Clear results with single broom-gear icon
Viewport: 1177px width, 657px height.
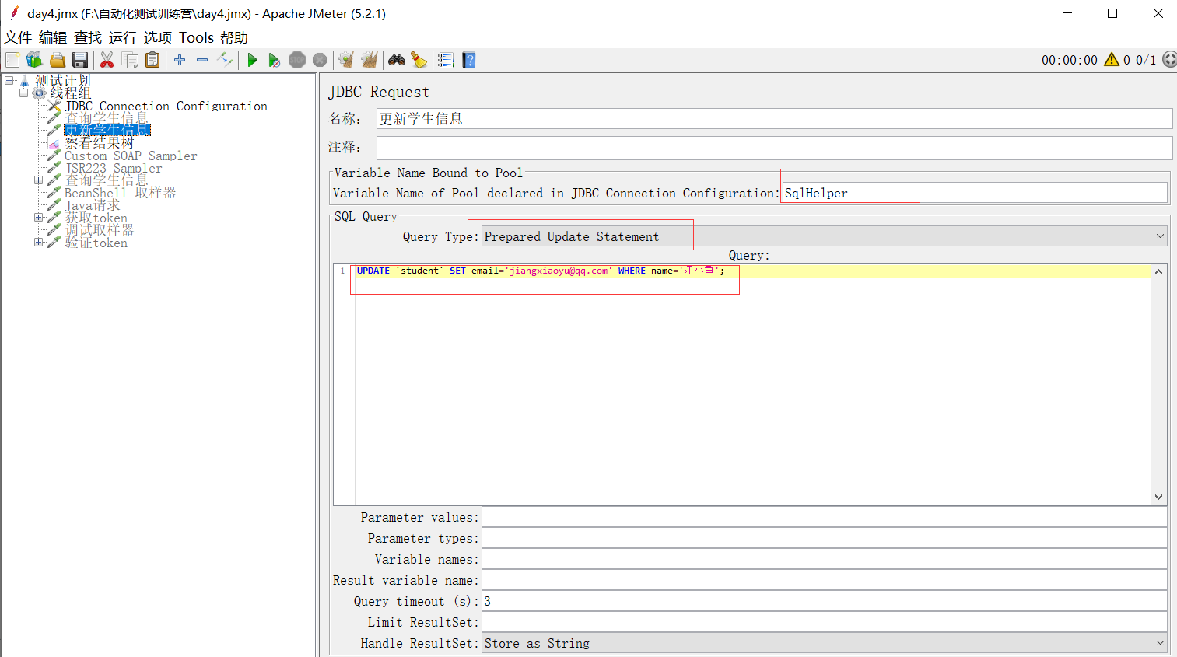point(346,60)
